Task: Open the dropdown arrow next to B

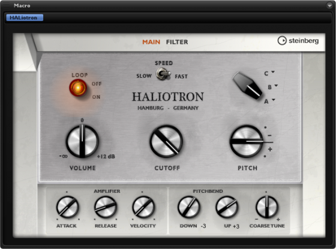Action: click(x=276, y=86)
